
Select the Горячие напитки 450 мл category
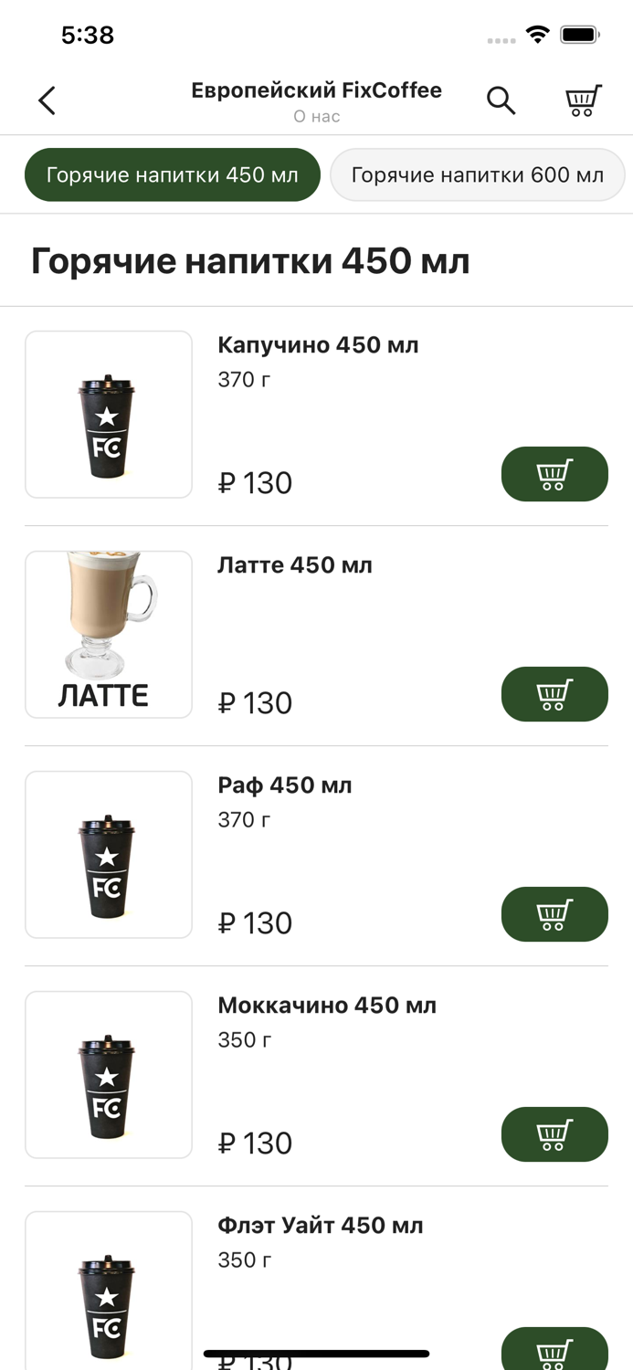(x=172, y=174)
